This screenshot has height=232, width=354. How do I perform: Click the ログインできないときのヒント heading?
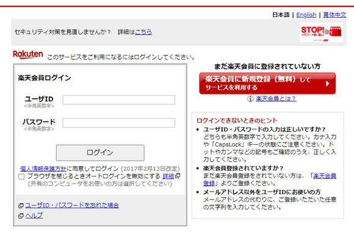(x=237, y=120)
